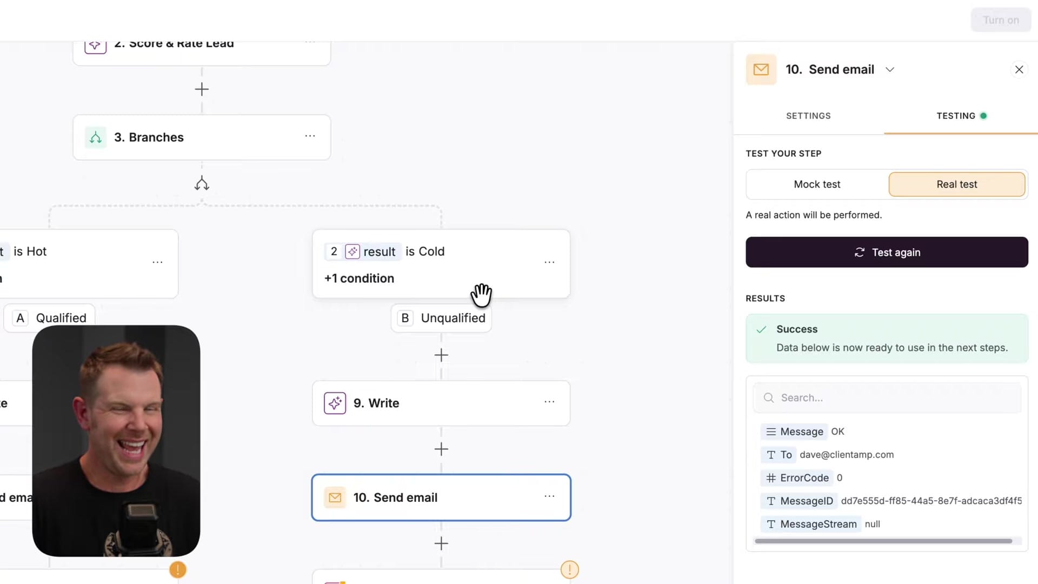Click the success checkmark icon
The height and width of the screenshot is (584, 1038).
pos(761,329)
